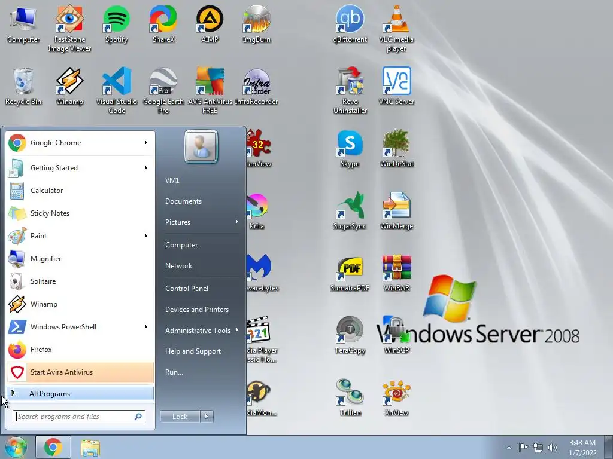Viewport: 613px width, 459px height.
Task: Click the ImgBurn desktop shortcut
Action: click(256, 24)
